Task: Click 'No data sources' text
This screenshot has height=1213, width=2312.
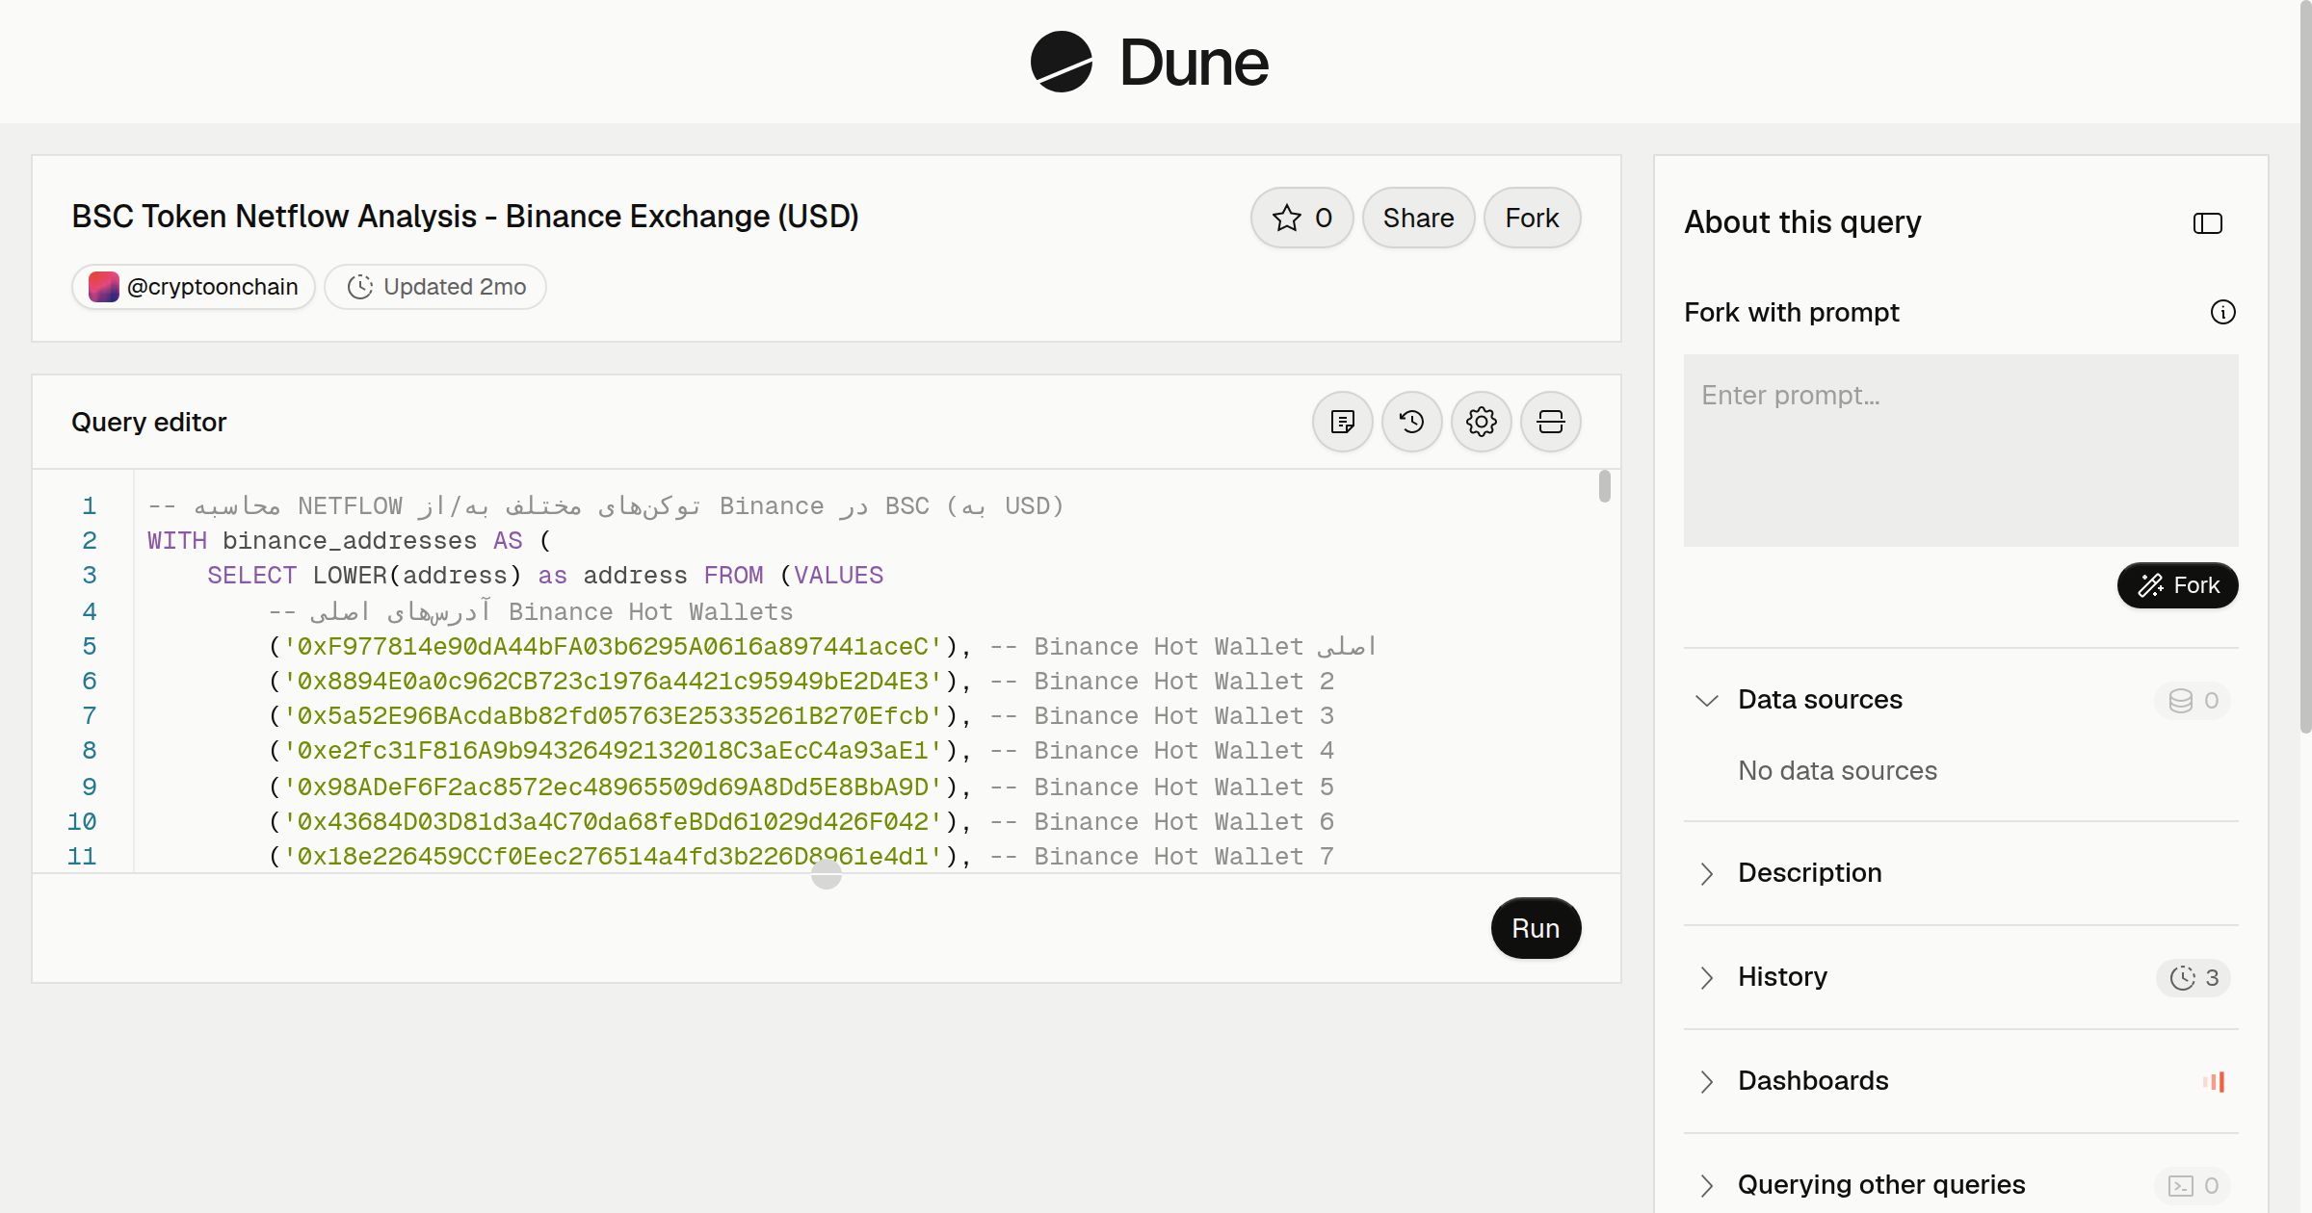Action: [x=1837, y=771]
